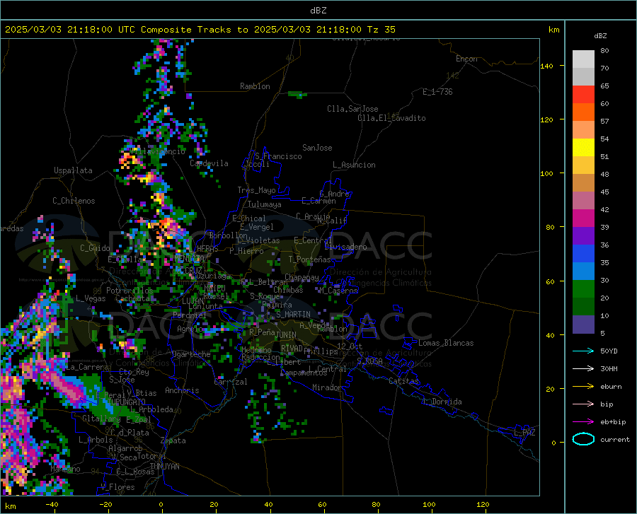Screen dimensions: 637x514
Task: Click the S_Francisco location label
Action: (278, 156)
